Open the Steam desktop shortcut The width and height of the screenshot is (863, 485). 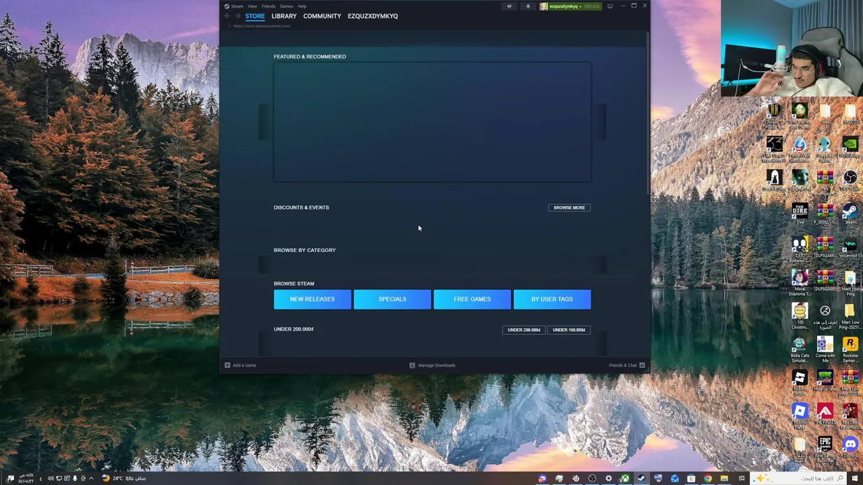(850, 214)
